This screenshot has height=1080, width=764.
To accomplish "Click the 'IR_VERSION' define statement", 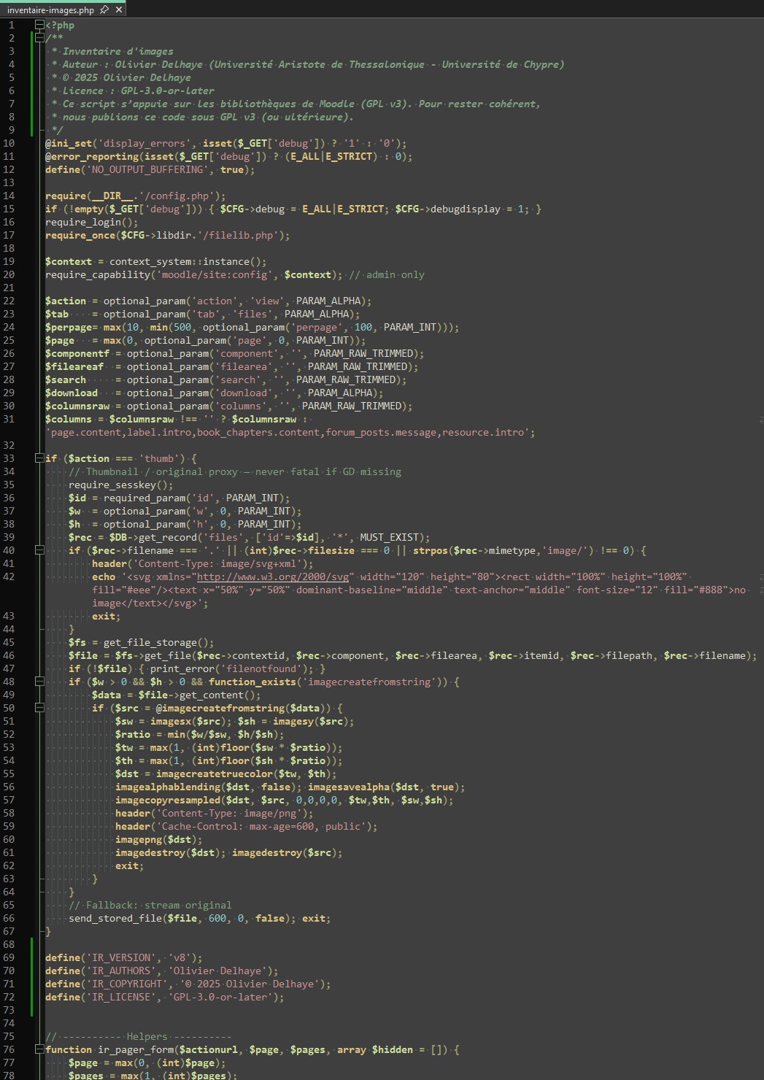I will [x=123, y=957].
